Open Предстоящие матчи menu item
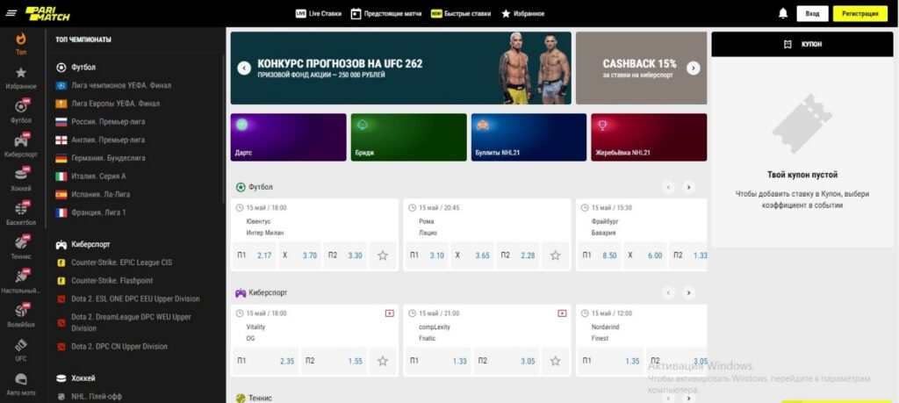Viewport: 899px width, 403px height. point(385,14)
